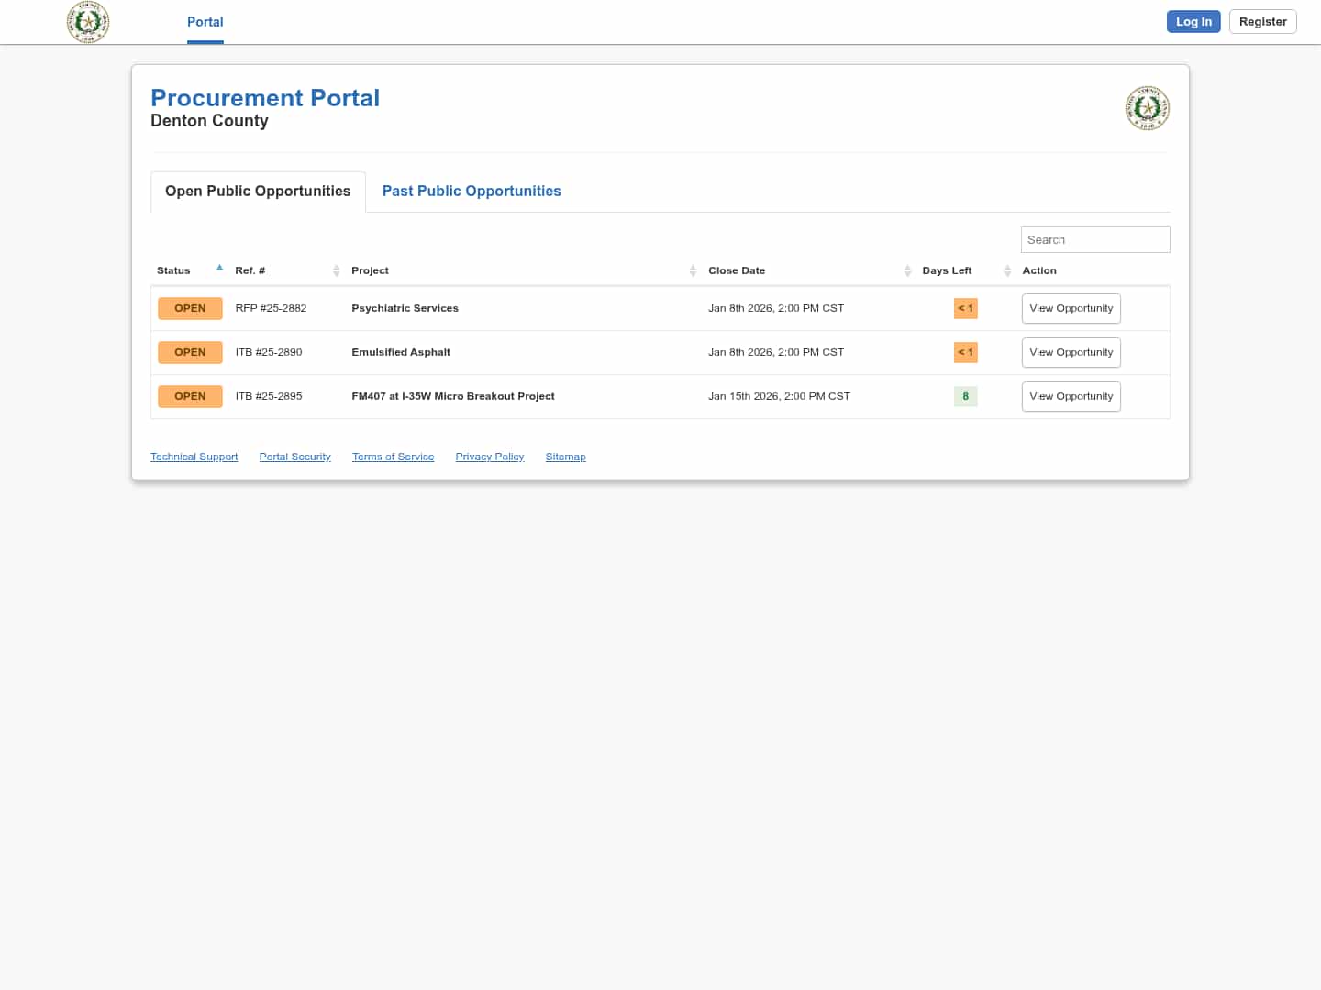The height and width of the screenshot is (990, 1321).
Task: View the Psychiatric Services opportunity
Action: (x=1071, y=308)
